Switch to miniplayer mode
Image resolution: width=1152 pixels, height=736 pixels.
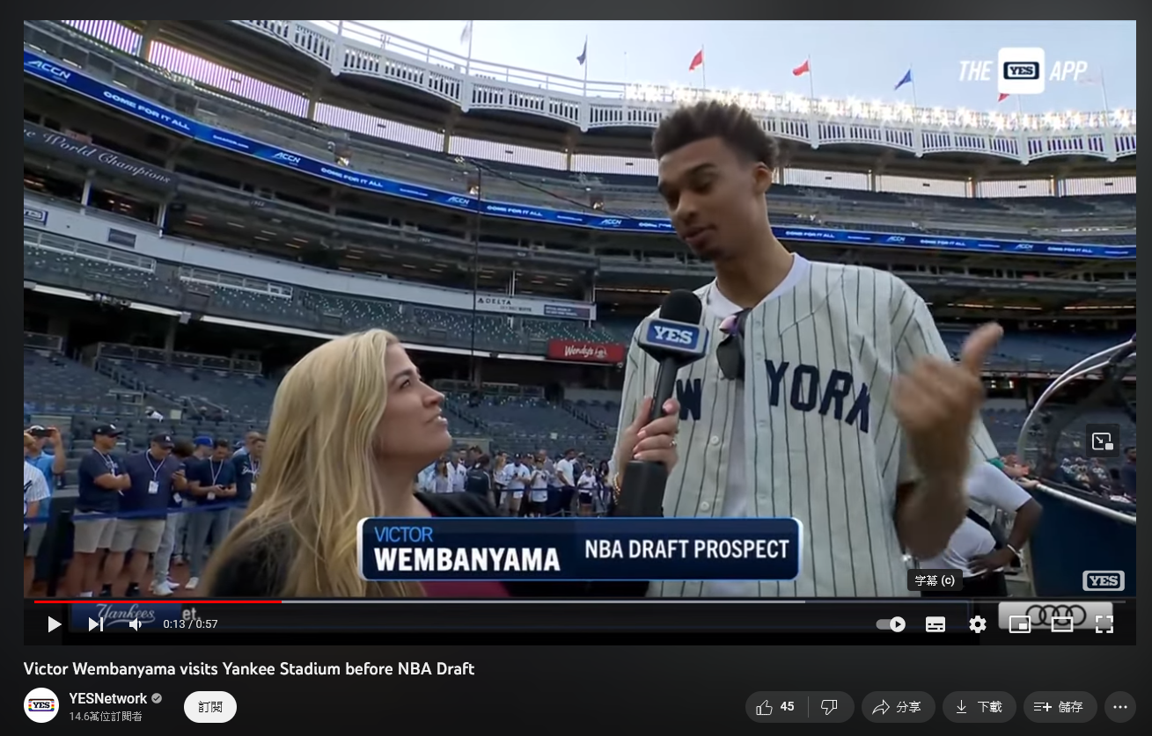click(1020, 624)
